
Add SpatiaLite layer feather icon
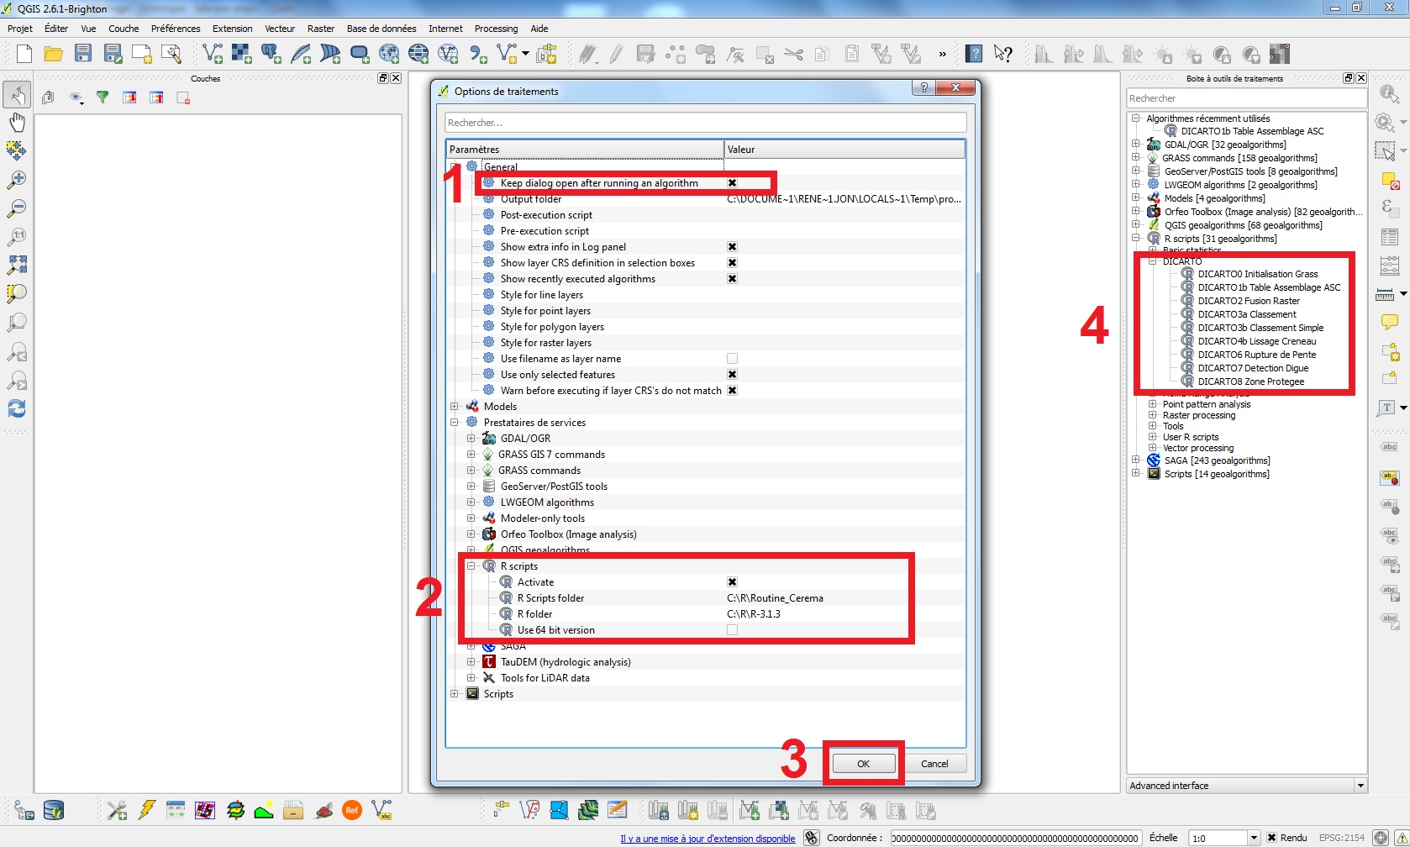tap(301, 55)
